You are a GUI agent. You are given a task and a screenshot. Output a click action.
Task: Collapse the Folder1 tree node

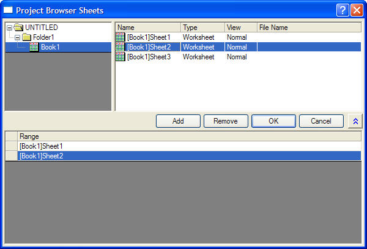(17, 37)
